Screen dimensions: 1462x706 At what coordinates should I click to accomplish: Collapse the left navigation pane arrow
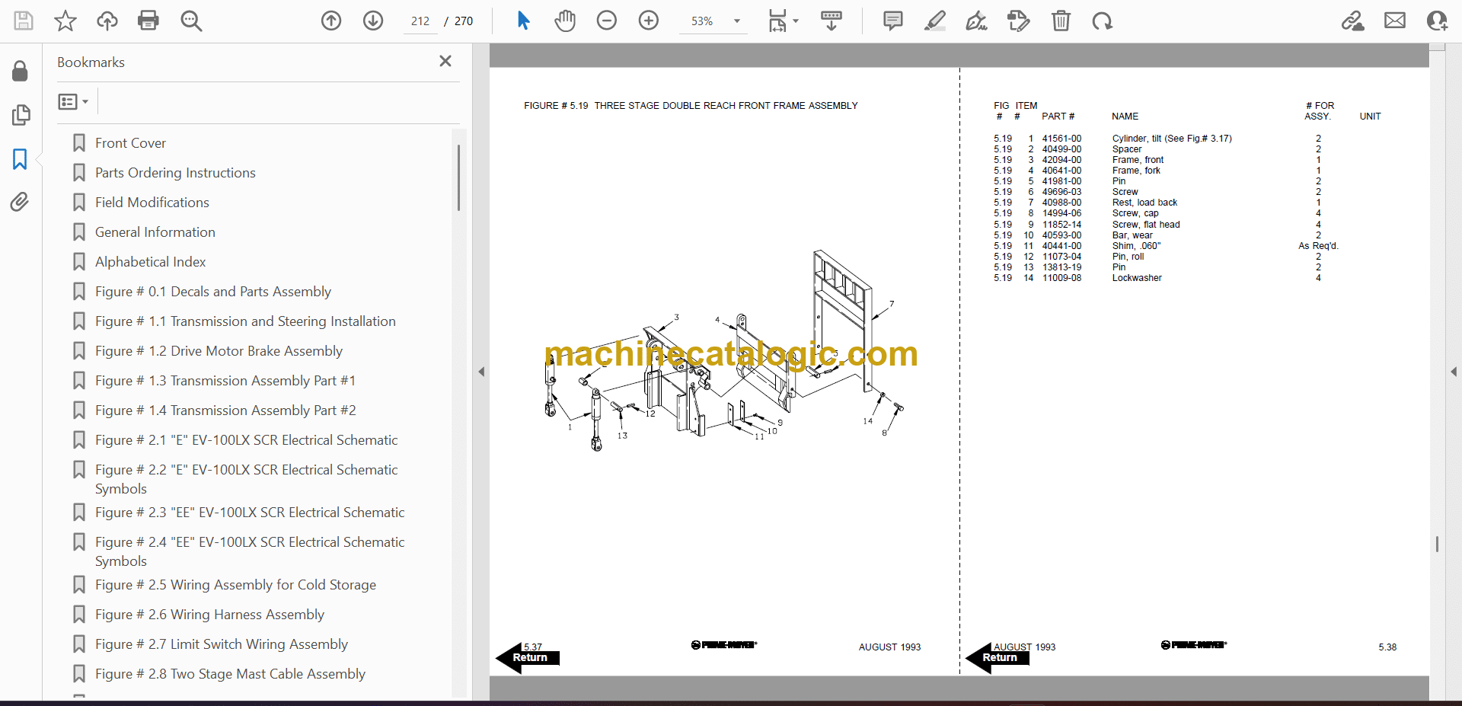[x=481, y=372]
